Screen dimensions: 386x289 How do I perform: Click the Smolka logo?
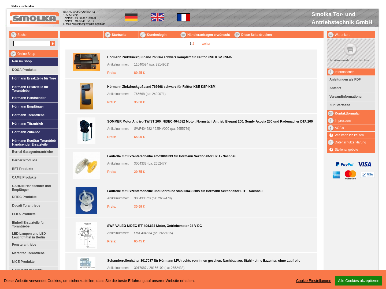tap(34, 18)
